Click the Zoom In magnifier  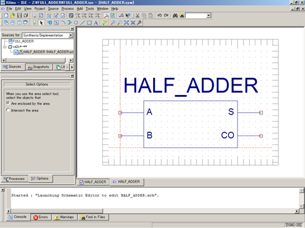tap(113, 23)
